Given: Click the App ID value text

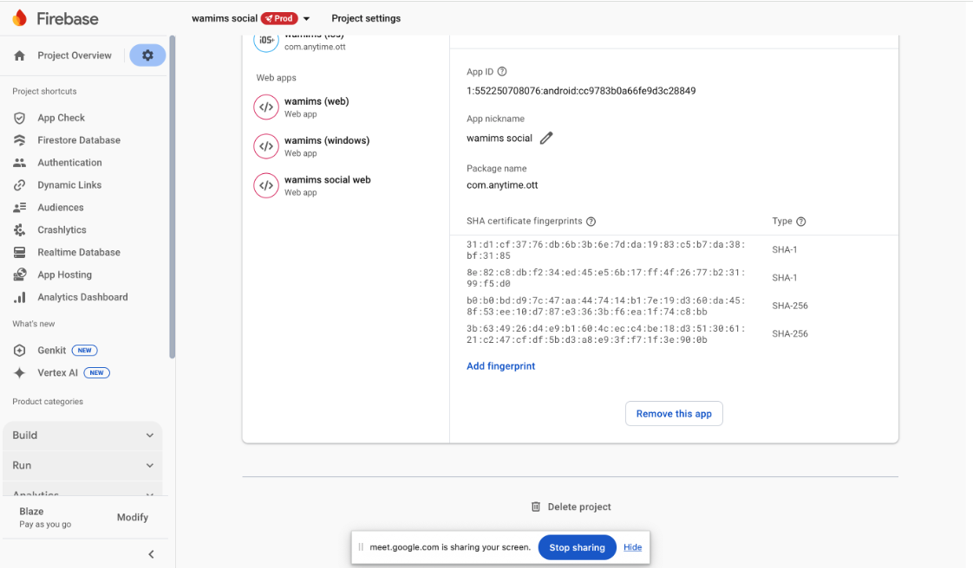Looking at the screenshot, I should tap(581, 91).
